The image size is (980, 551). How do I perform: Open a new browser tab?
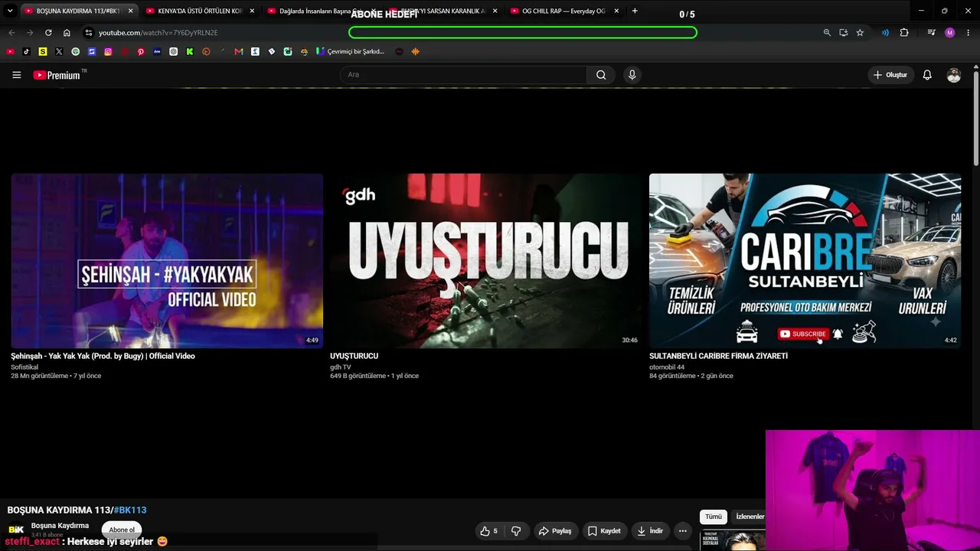click(635, 11)
